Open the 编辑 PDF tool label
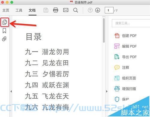Viewport: 150px width, 117px height. pos(129,46)
